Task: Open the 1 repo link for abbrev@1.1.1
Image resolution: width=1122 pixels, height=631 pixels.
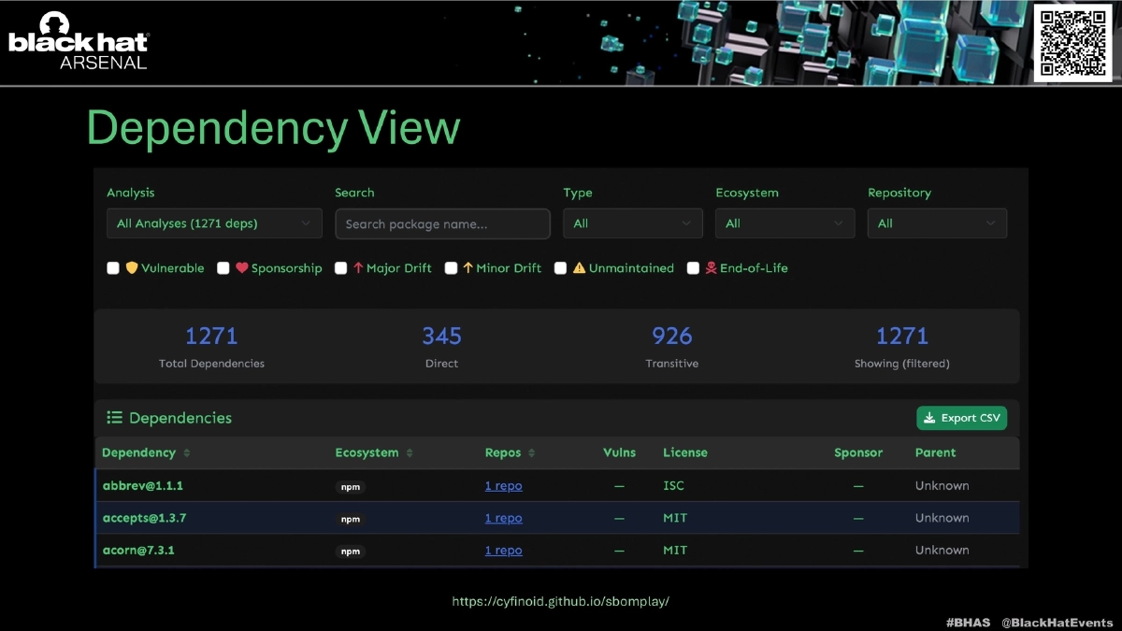Action: (x=503, y=486)
